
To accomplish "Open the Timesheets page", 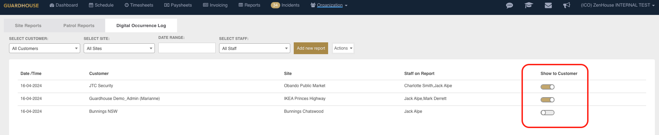I will point(139,5).
